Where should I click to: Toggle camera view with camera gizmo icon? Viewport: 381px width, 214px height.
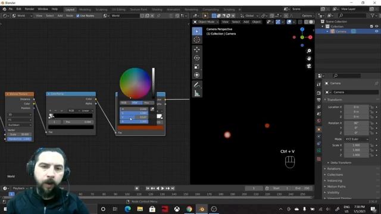coord(309,66)
